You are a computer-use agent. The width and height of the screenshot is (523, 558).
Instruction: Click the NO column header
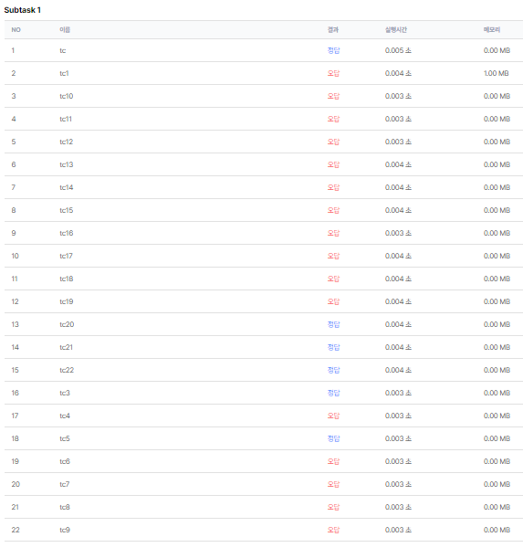pyautogui.click(x=16, y=30)
